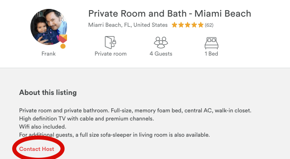Click the orange dot below the Superhost badge
The image size is (290, 159).
pos(63,46)
